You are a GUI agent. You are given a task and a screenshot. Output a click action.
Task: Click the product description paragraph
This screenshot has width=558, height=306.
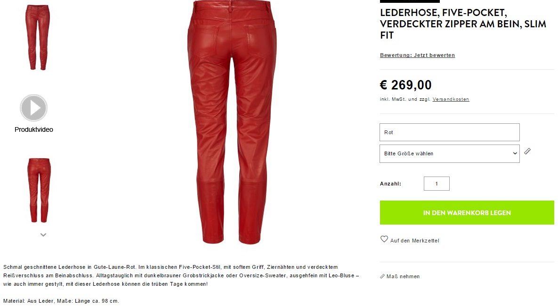181,275
